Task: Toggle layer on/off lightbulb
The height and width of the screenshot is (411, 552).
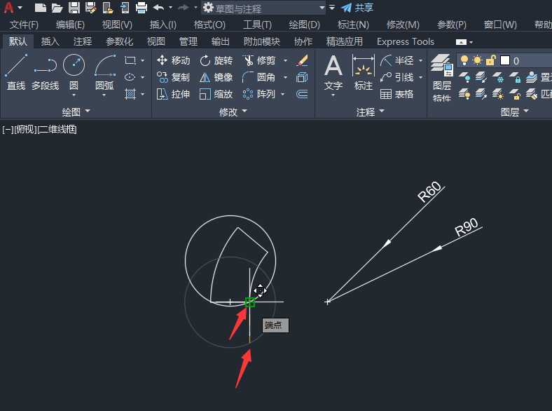Action: (464, 60)
